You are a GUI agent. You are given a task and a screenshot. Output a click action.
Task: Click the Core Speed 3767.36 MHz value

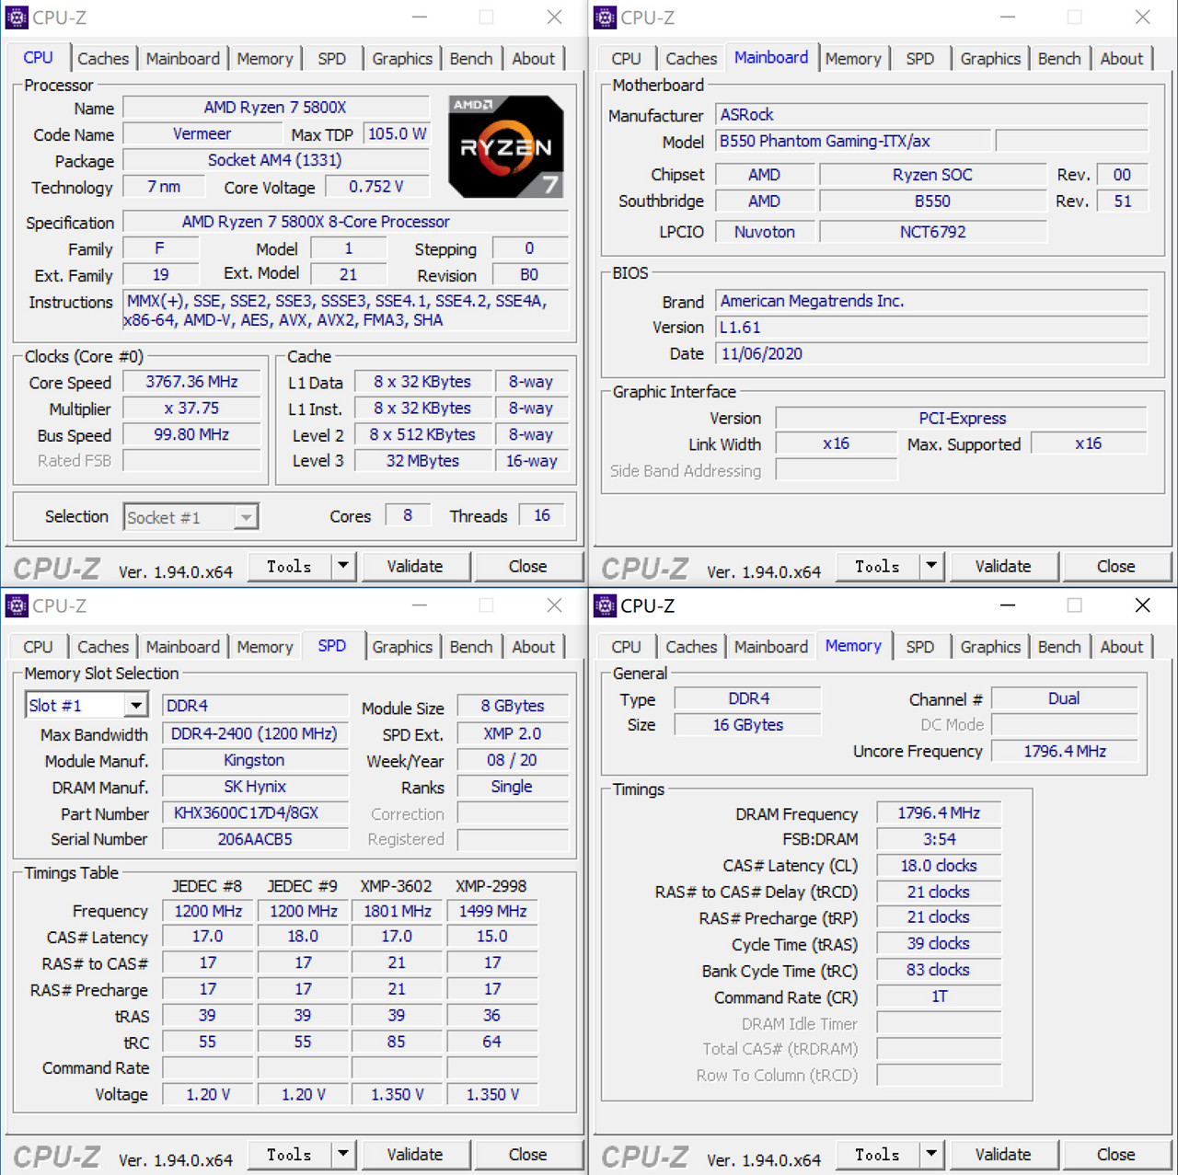coord(191,382)
